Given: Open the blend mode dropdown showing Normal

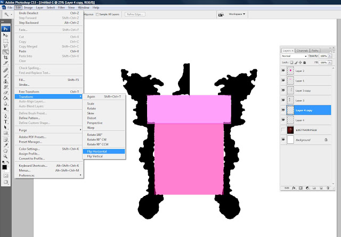Looking at the screenshot, I should [x=294, y=56].
